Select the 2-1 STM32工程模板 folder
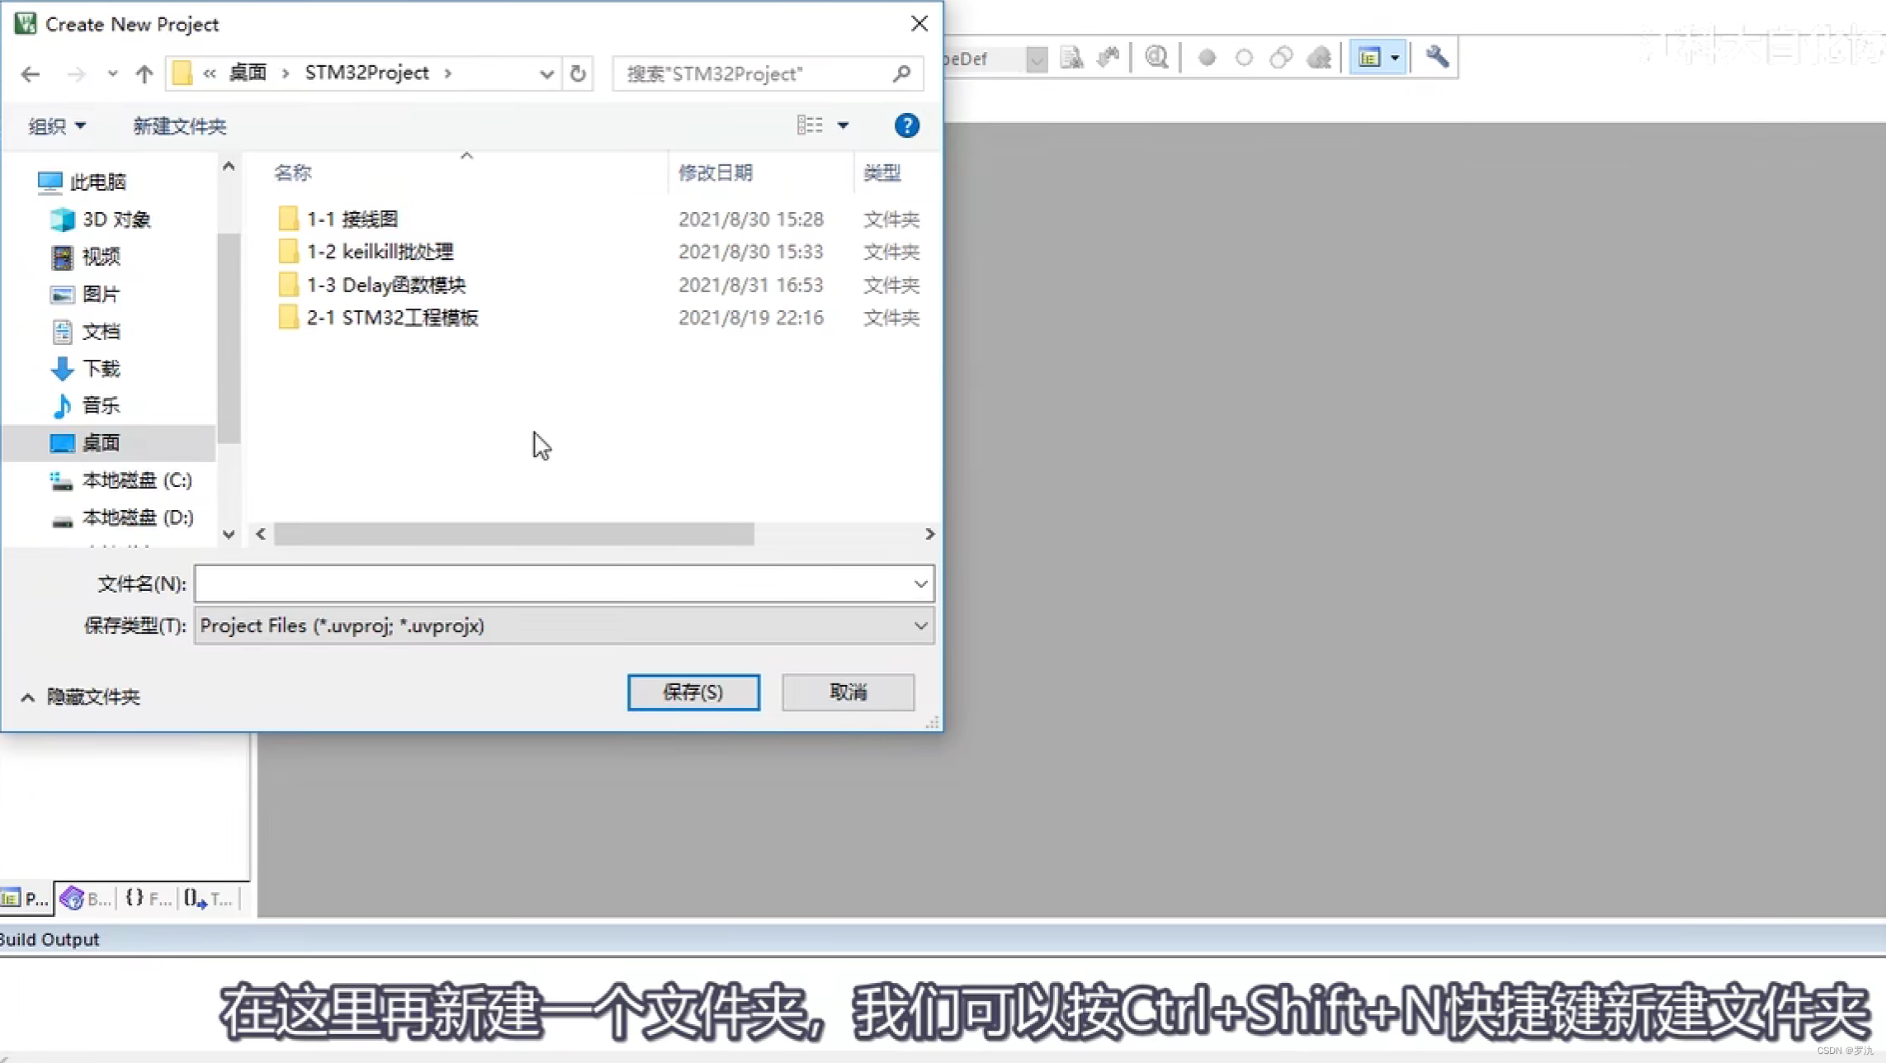This screenshot has height=1063, width=1886. point(392,318)
